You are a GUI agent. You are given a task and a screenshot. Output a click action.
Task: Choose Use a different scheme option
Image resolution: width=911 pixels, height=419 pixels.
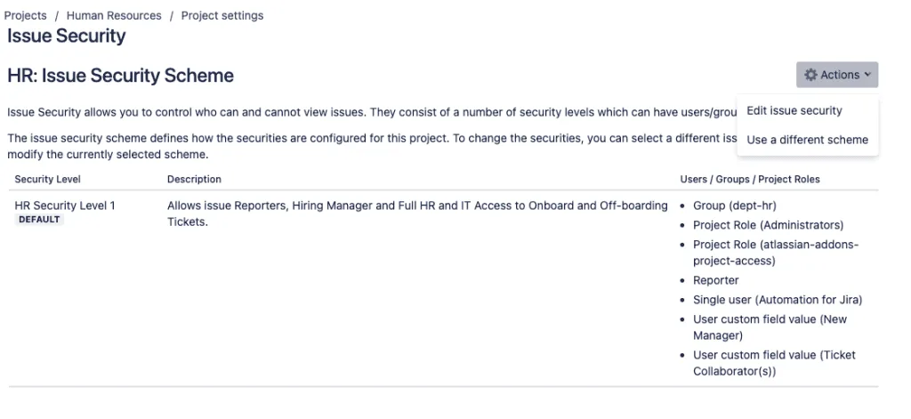(808, 140)
